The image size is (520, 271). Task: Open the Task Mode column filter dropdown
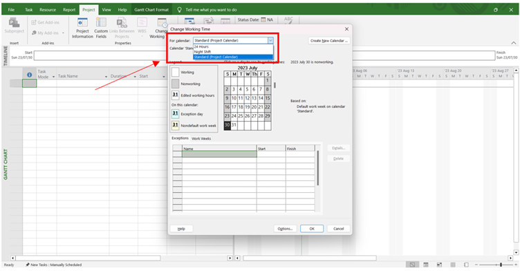(53, 77)
